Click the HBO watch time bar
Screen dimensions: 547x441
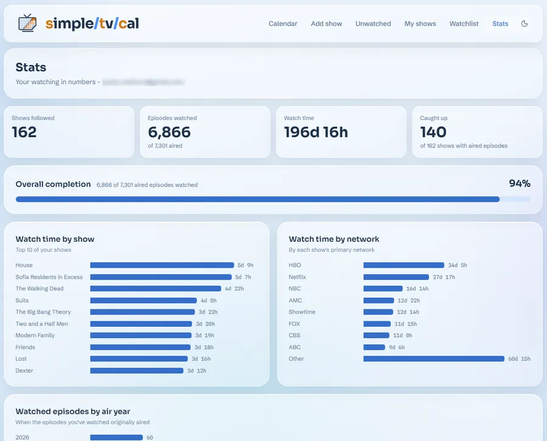pyautogui.click(x=404, y=265)
